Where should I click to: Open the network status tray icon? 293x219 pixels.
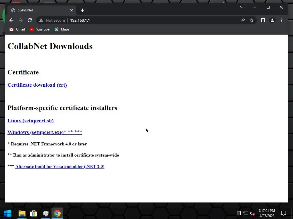click(246, 213)
